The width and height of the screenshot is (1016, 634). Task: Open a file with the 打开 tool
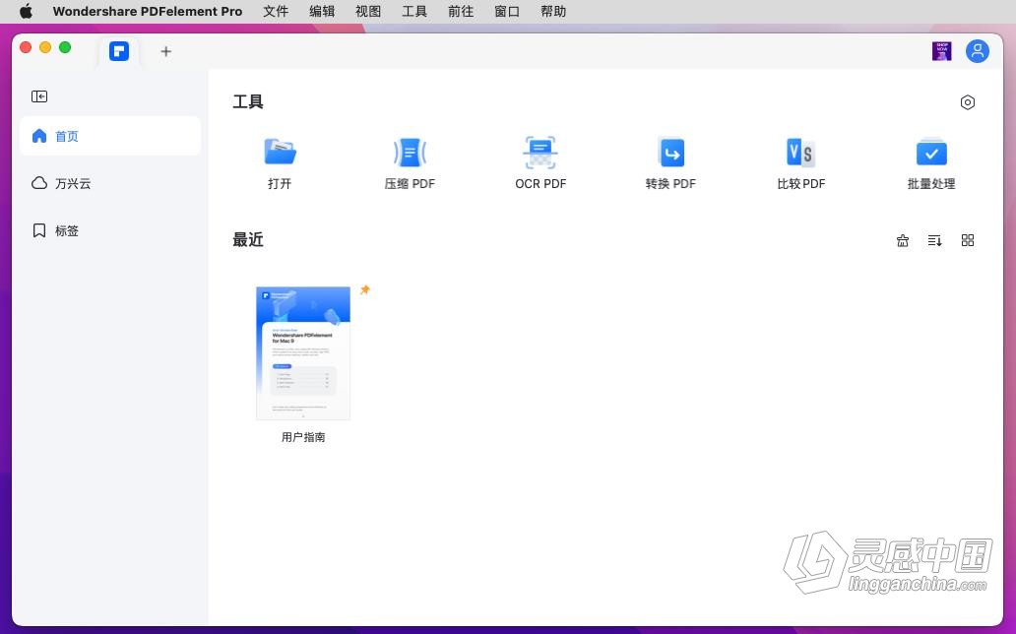280,163
